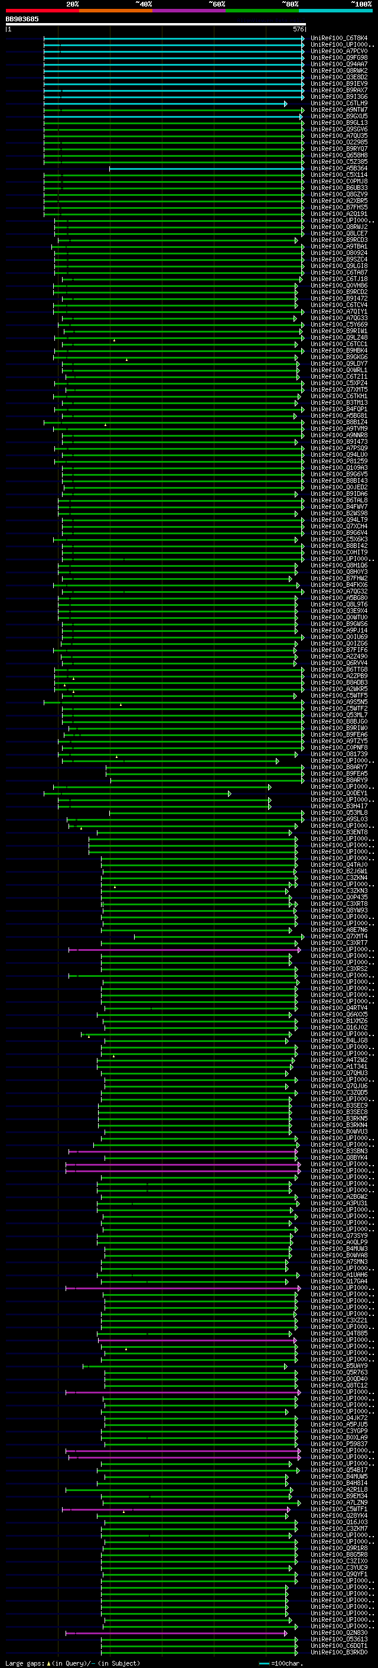Select the UniRef100_C6TLH9 label
Viewport: 378px width, 1668px height.
pyautogui.click(x=338, y=103)
